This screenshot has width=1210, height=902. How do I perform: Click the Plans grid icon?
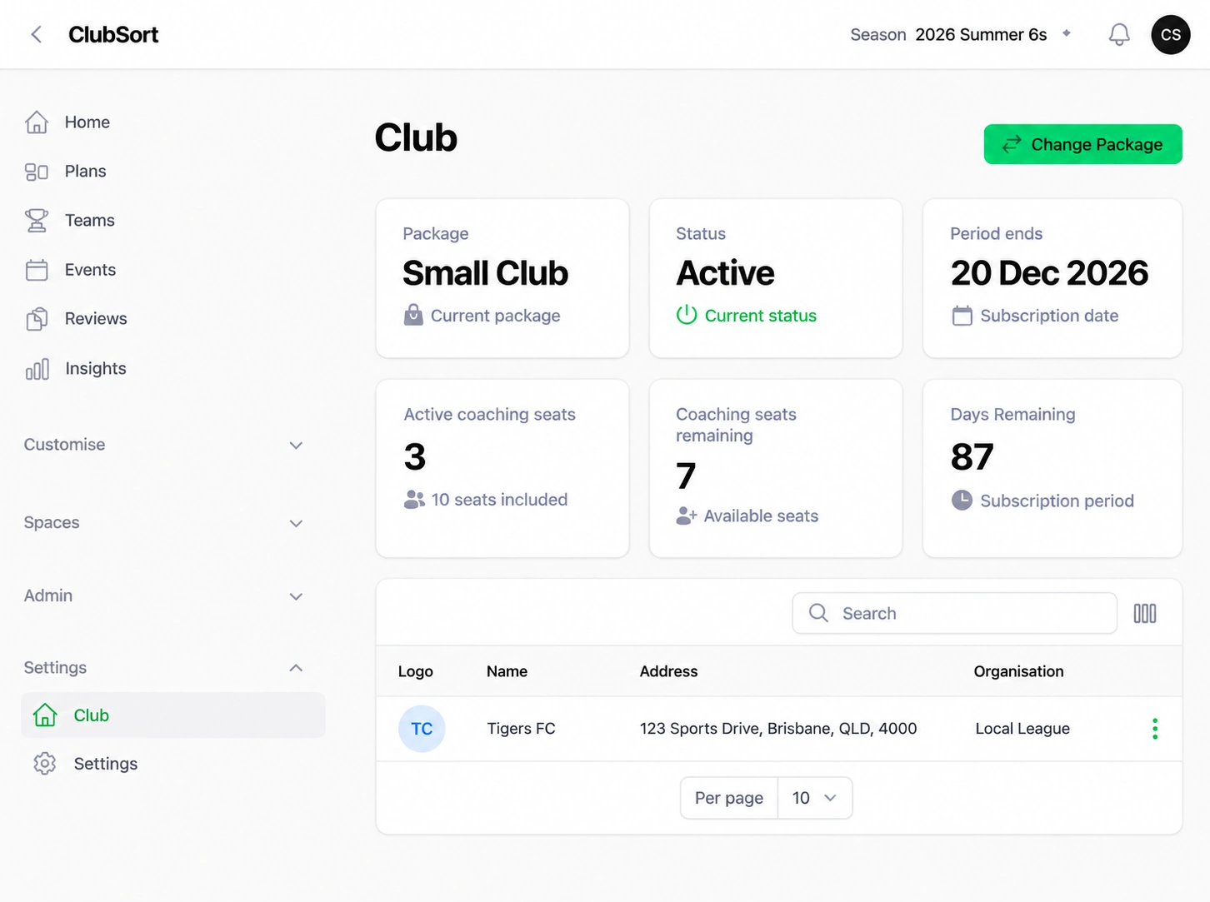37,172
